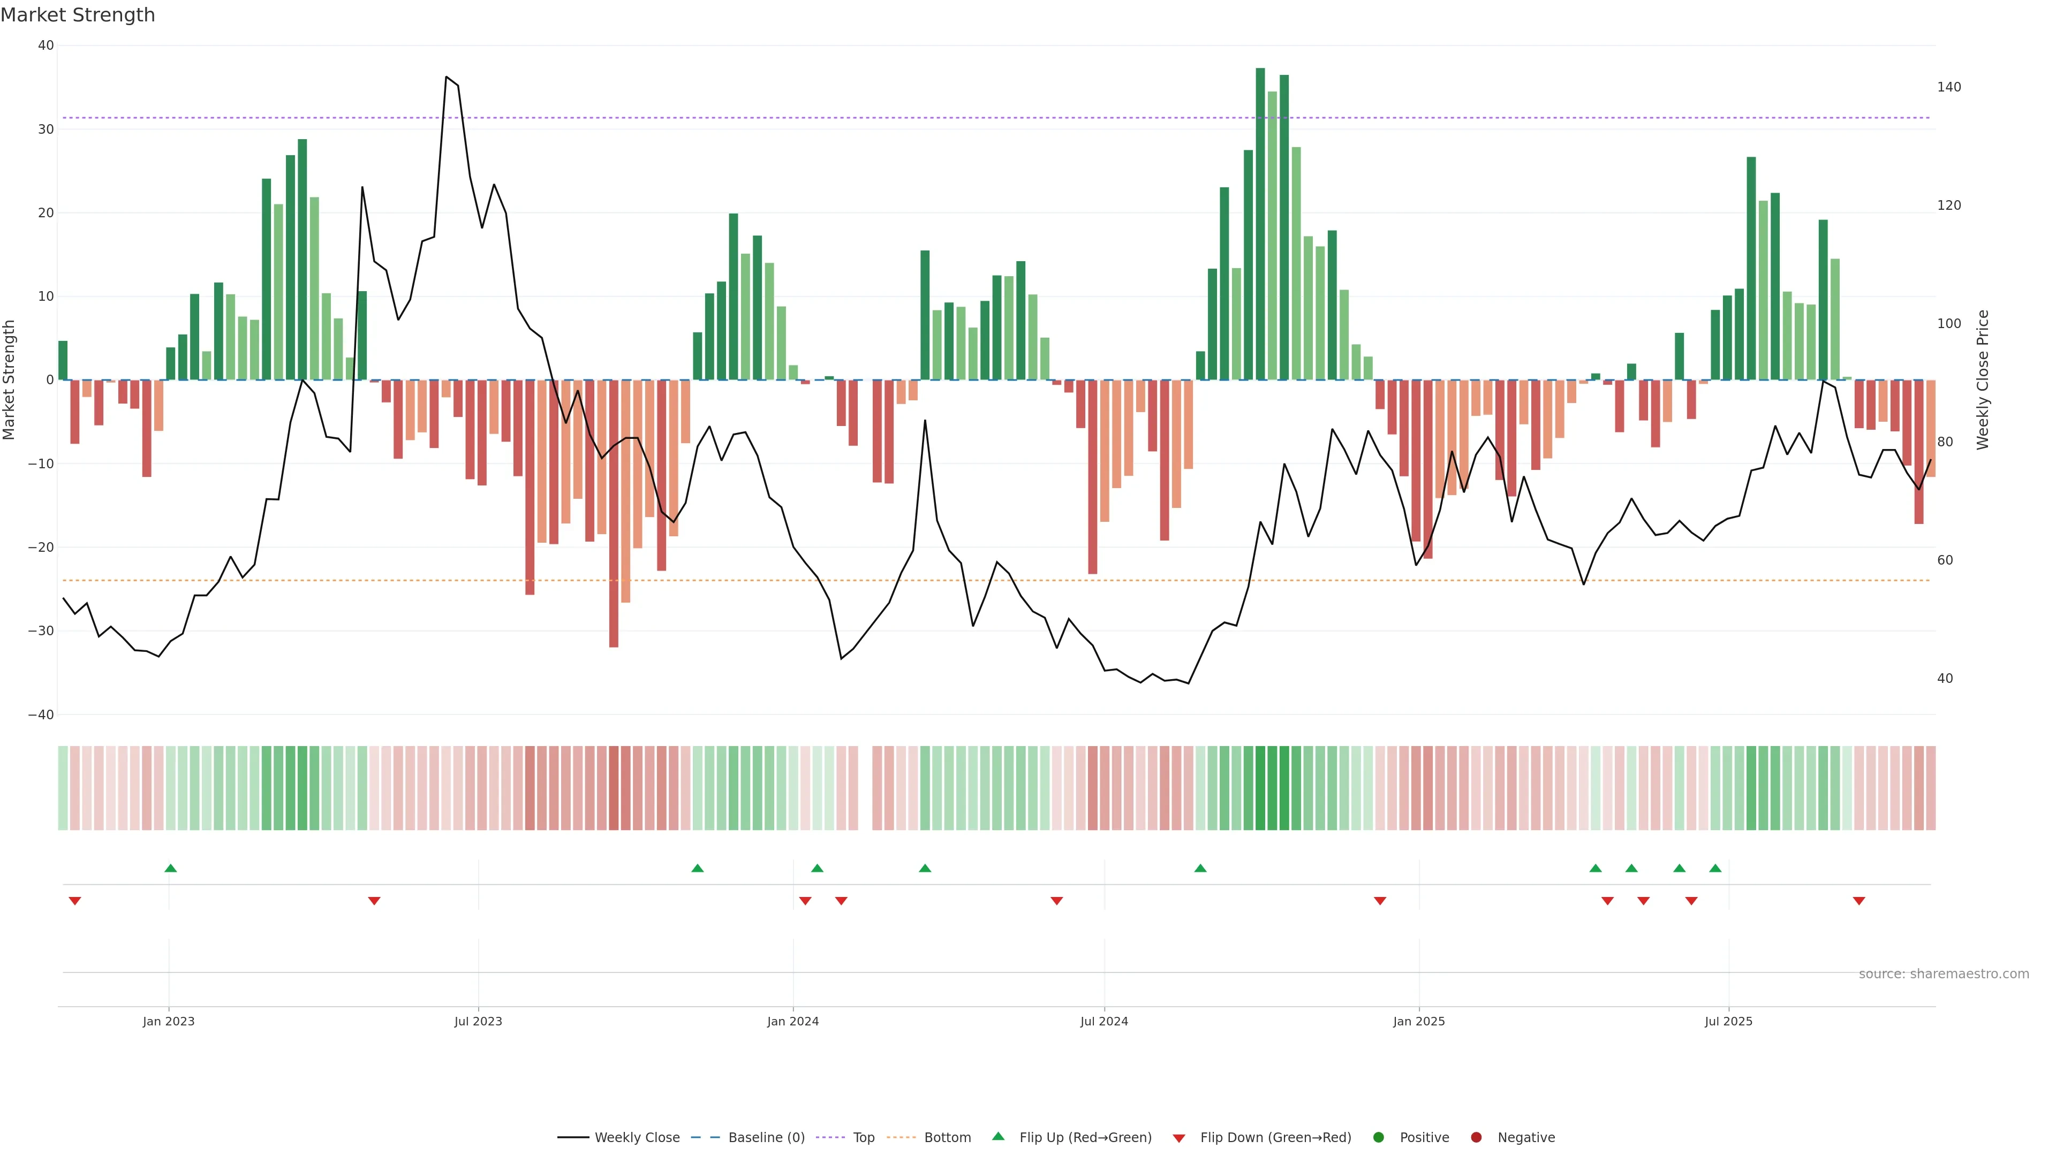The height and width of the screenshot is (1156, 2056).
Task: Click the Jul 2024 x-axis label
Action: 1104,1021
